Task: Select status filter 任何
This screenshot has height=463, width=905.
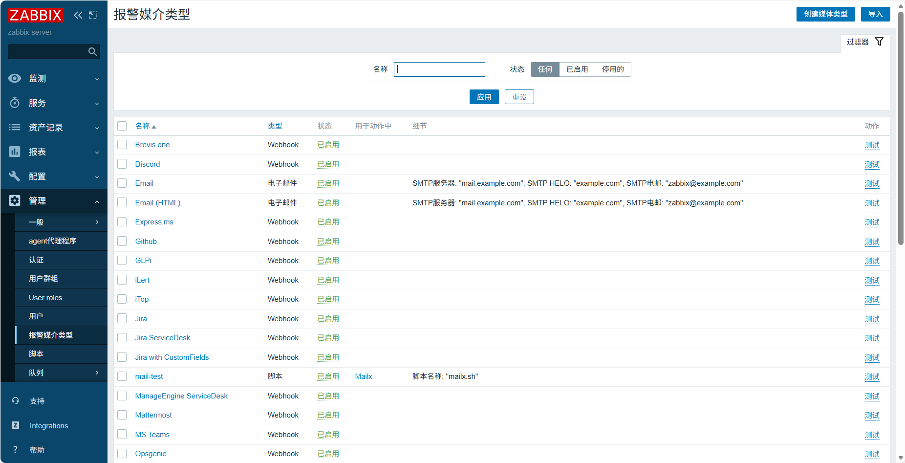Action: click(x=545, y=69)
